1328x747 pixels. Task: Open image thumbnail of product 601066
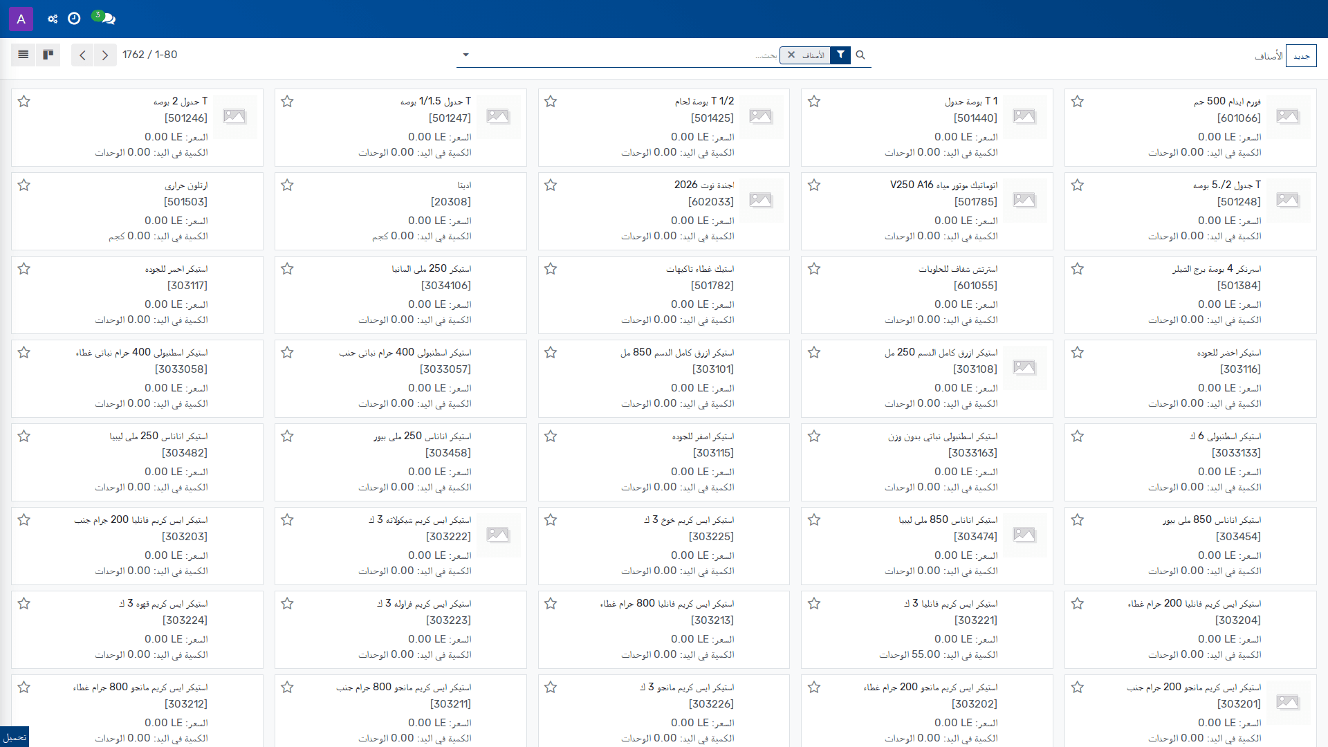[x=1288, y=116]
